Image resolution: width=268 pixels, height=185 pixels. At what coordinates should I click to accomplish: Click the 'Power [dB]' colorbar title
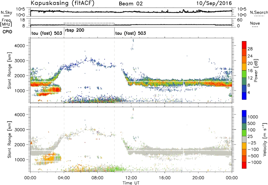[x=256, y=70]
